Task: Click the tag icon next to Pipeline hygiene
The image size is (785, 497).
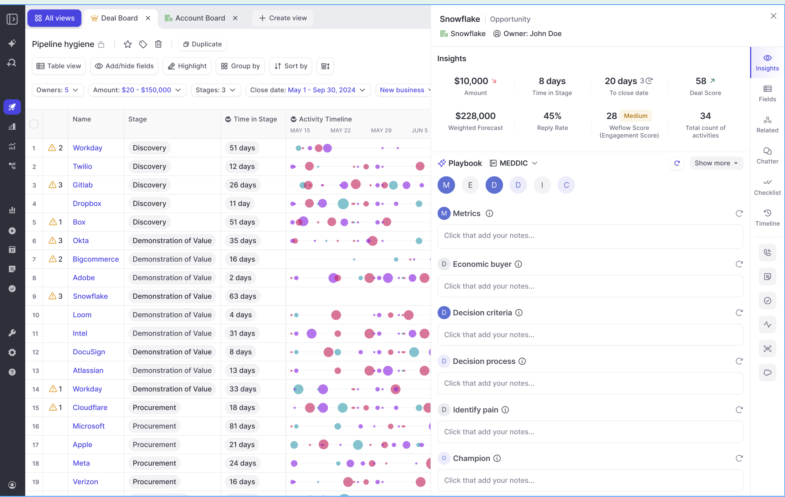Action: [x=143, y=44]
